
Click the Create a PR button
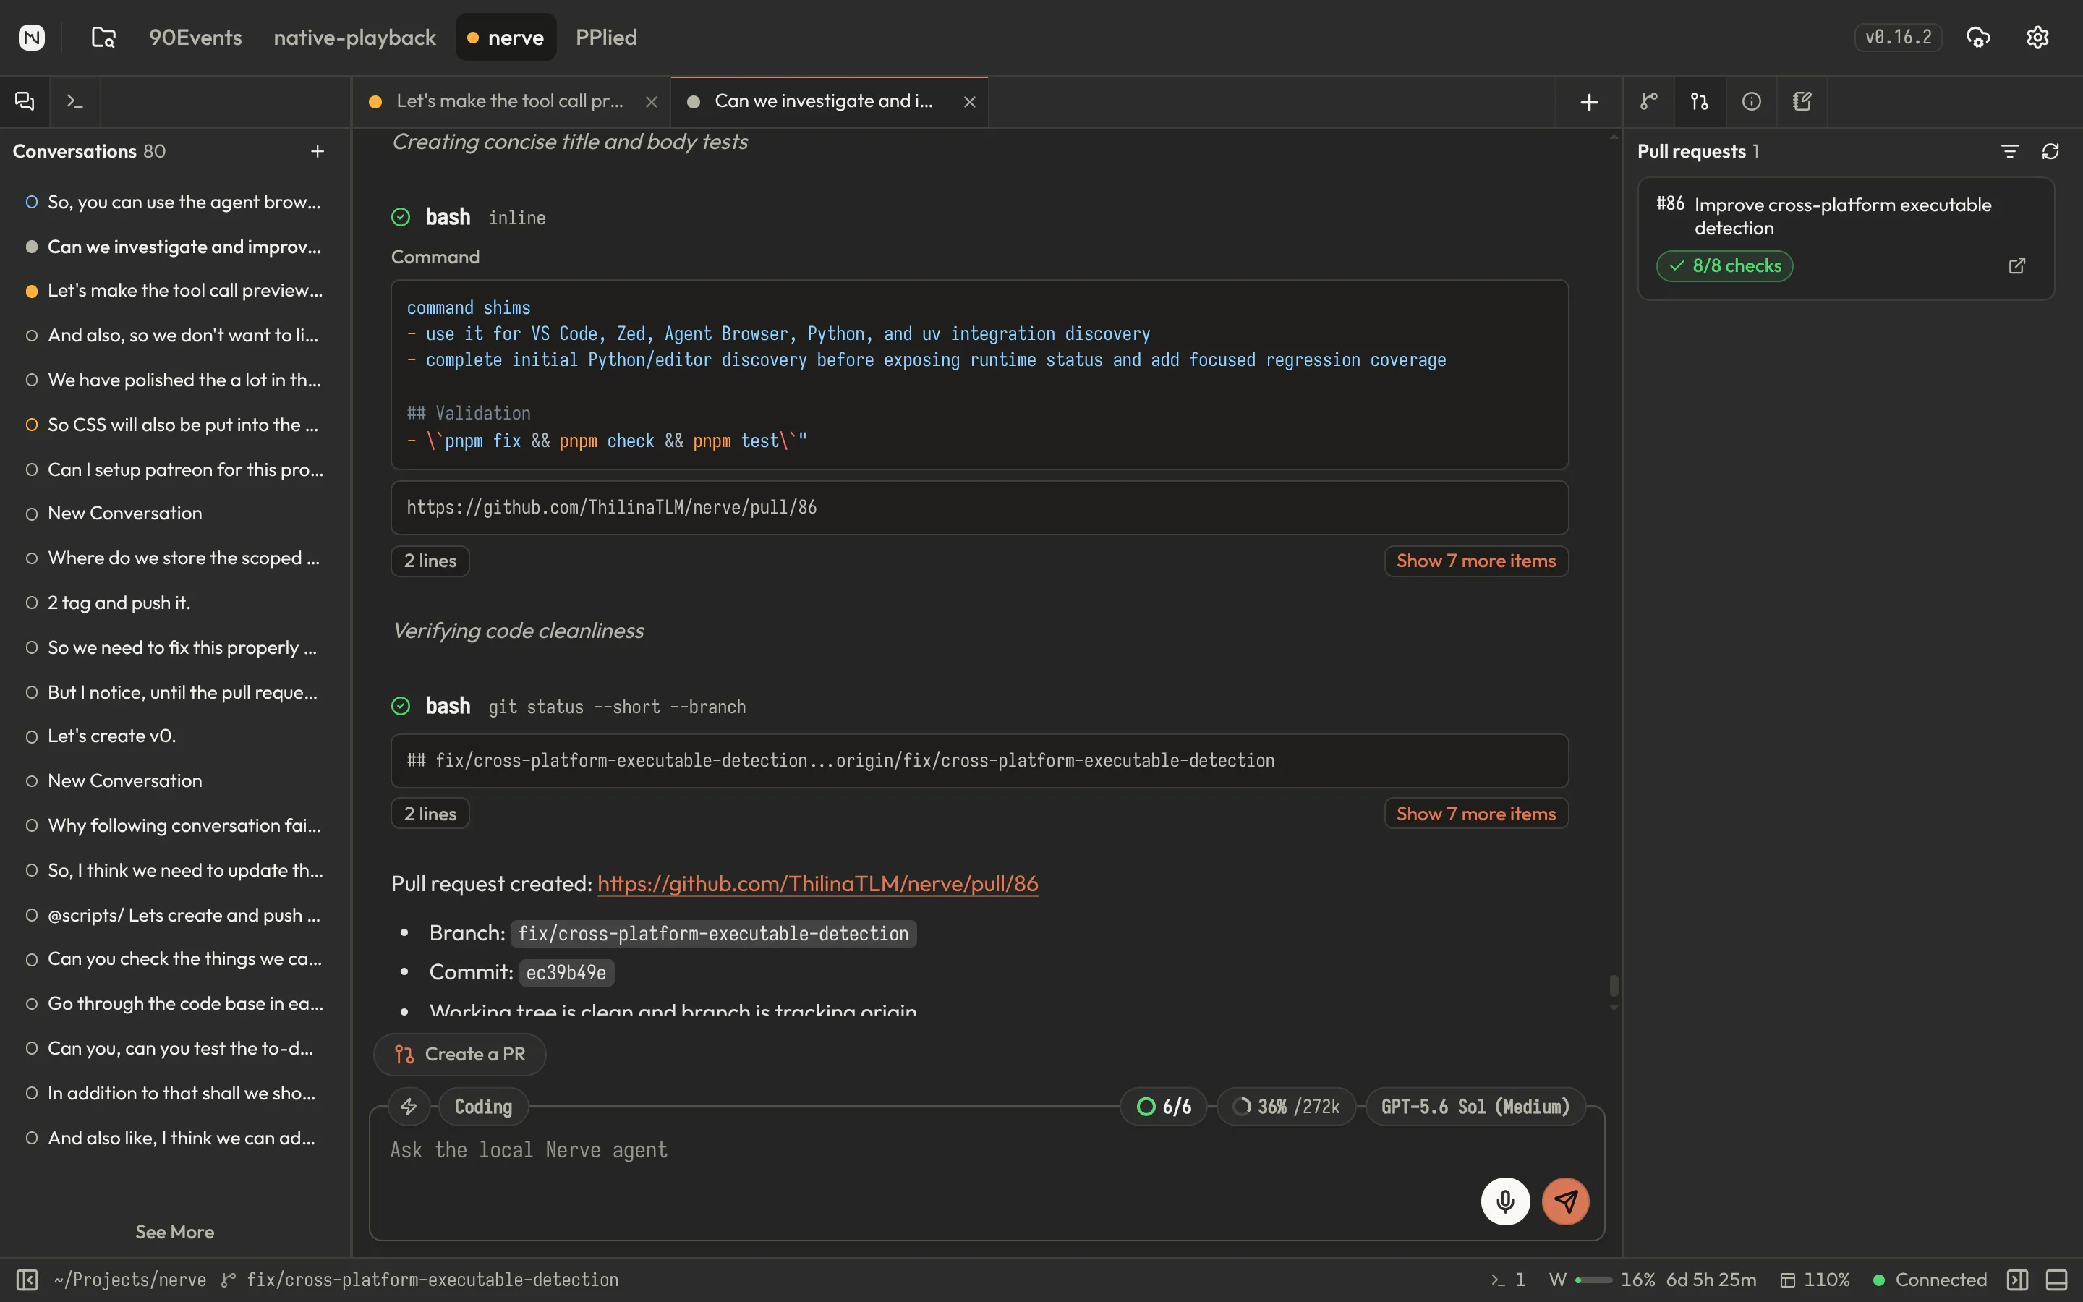460,1054
